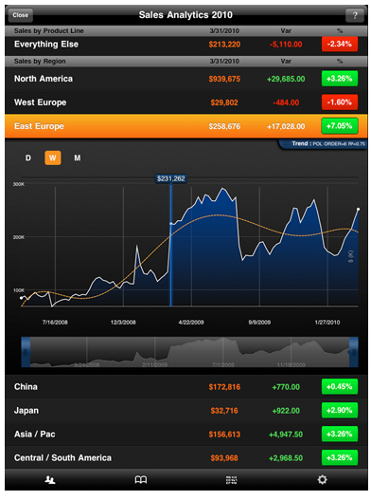
Task: Tap the +3.26% badge for Central / South America
Action: [340, 457]
